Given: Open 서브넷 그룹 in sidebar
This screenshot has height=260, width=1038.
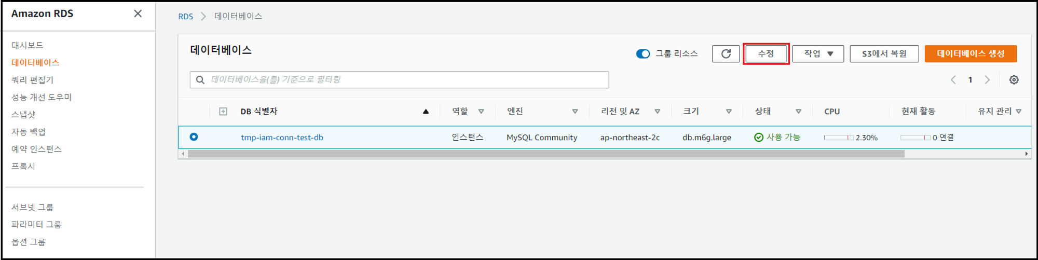Looking at the screenshot, I should [x=33, y=207].
